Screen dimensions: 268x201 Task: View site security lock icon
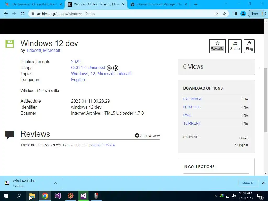pos(33,14)
